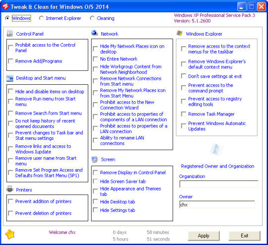Click the Apply button
Viewport: 268px width, 245px height.
tap(204, 236)
